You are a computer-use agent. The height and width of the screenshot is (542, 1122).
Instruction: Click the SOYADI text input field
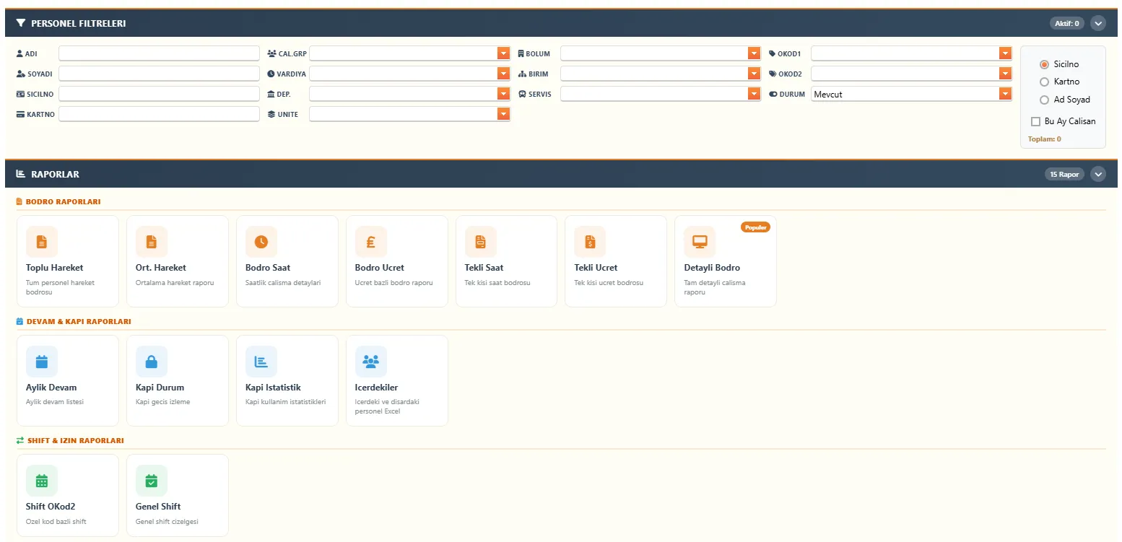(159, 74)
